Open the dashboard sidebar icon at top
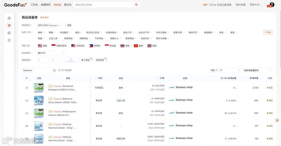This screenshot has width=281, height=146. point(9,18)
